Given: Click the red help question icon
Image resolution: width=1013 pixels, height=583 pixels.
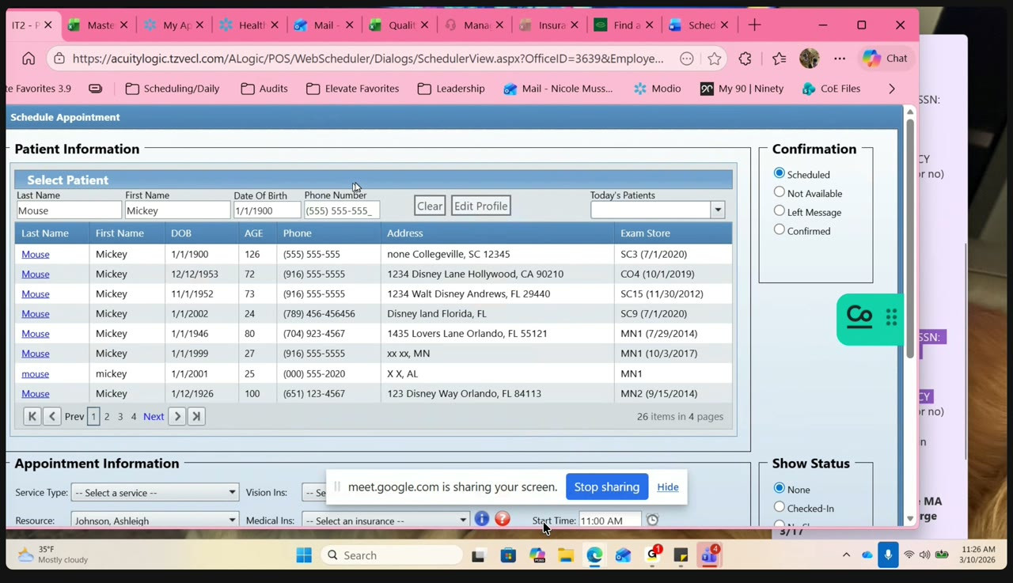Looking at the screenshot, I should coord(502,519).
